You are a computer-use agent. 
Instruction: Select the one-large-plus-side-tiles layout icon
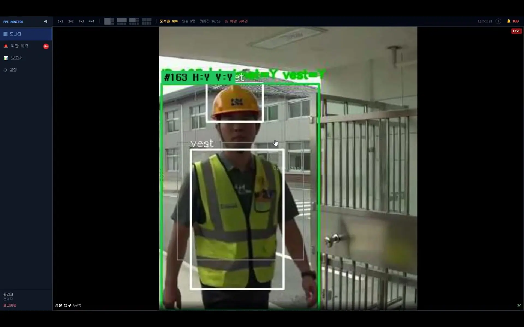[109, 21]
